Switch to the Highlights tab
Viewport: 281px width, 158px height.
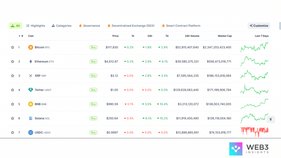36,26
